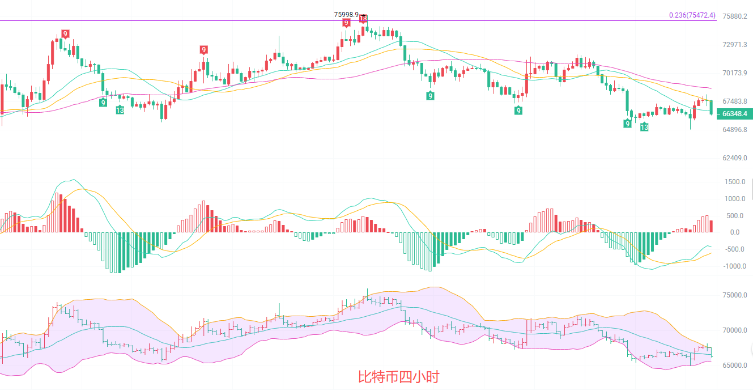Click the -1000.0 MACD axis label
The image size is (753, 391).
coord(734,266)
